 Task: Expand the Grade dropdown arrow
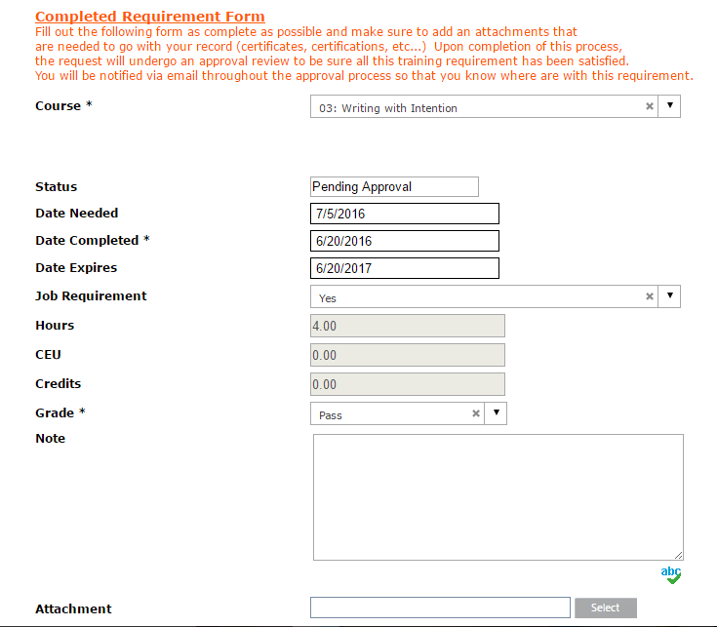[497, 413]
